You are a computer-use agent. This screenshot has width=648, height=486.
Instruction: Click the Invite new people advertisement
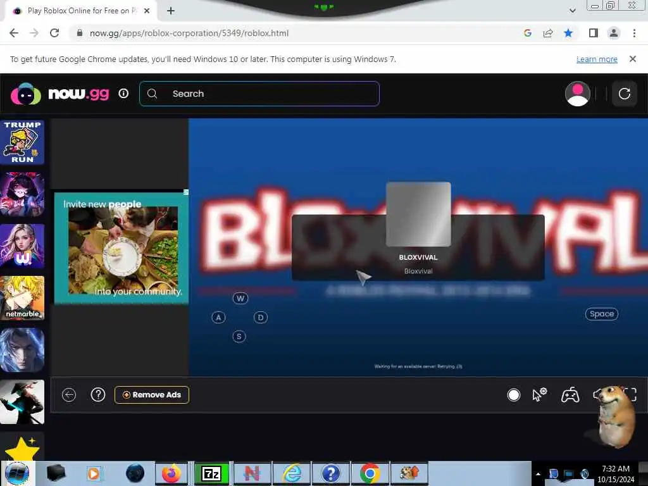(121, 248)
